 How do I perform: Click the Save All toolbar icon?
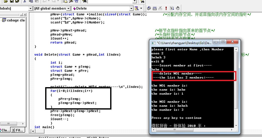coord(17,1)
